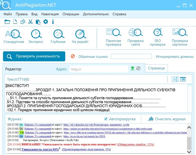Select the Глубокая check mode
The height and width of the screenshot is (155, 196).
(x=58, y=36)
